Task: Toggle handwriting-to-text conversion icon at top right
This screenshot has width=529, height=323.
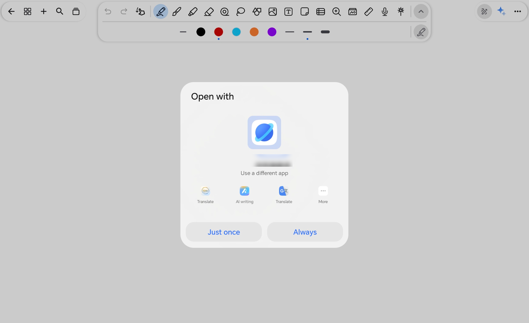Action: coord(484,11)
